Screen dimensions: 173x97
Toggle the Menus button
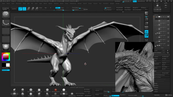[x=135, y=1]
